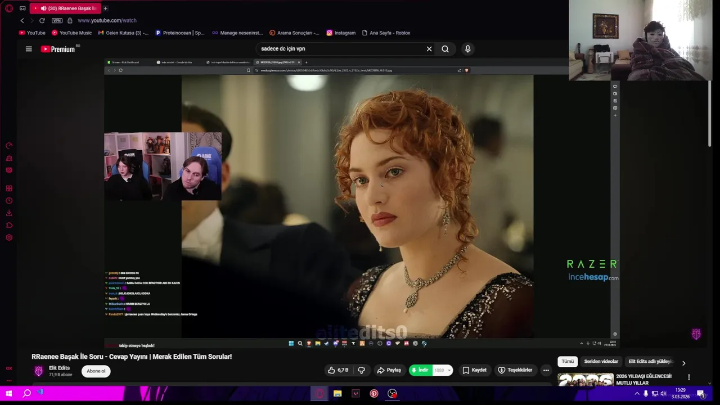Image resolution: width=720 pixels, height=405 pixels.
Task: Open the extensions grid sidebar icon
Action: click(x=9, y=188)
